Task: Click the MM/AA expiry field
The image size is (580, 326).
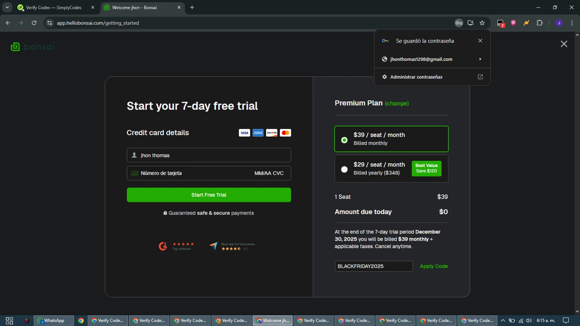Action: (263, 173)
